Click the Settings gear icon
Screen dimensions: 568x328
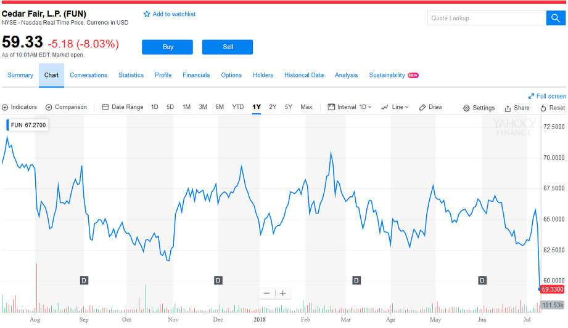click(x=467, y=108)
